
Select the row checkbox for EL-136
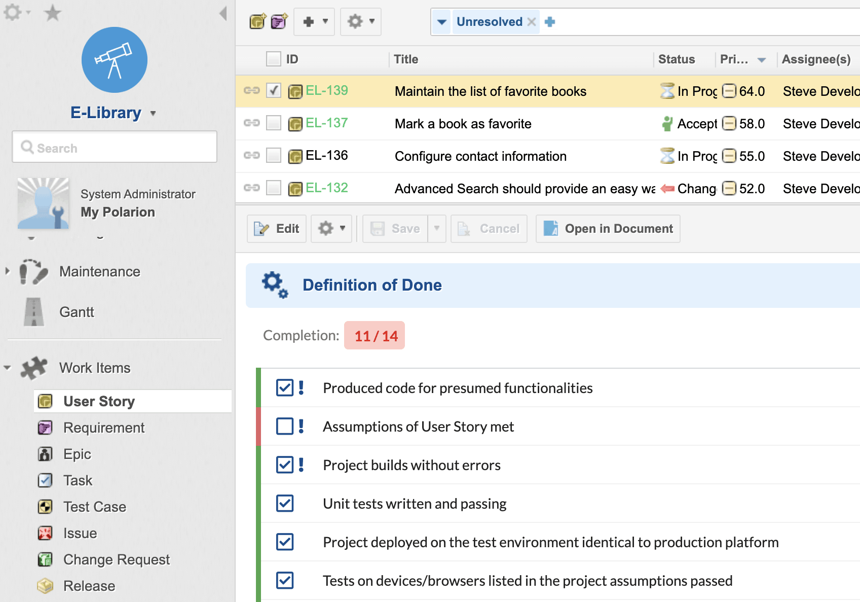(274, 156)
